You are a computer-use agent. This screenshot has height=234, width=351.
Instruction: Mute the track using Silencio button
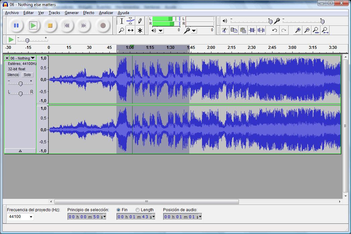(13, 75)
